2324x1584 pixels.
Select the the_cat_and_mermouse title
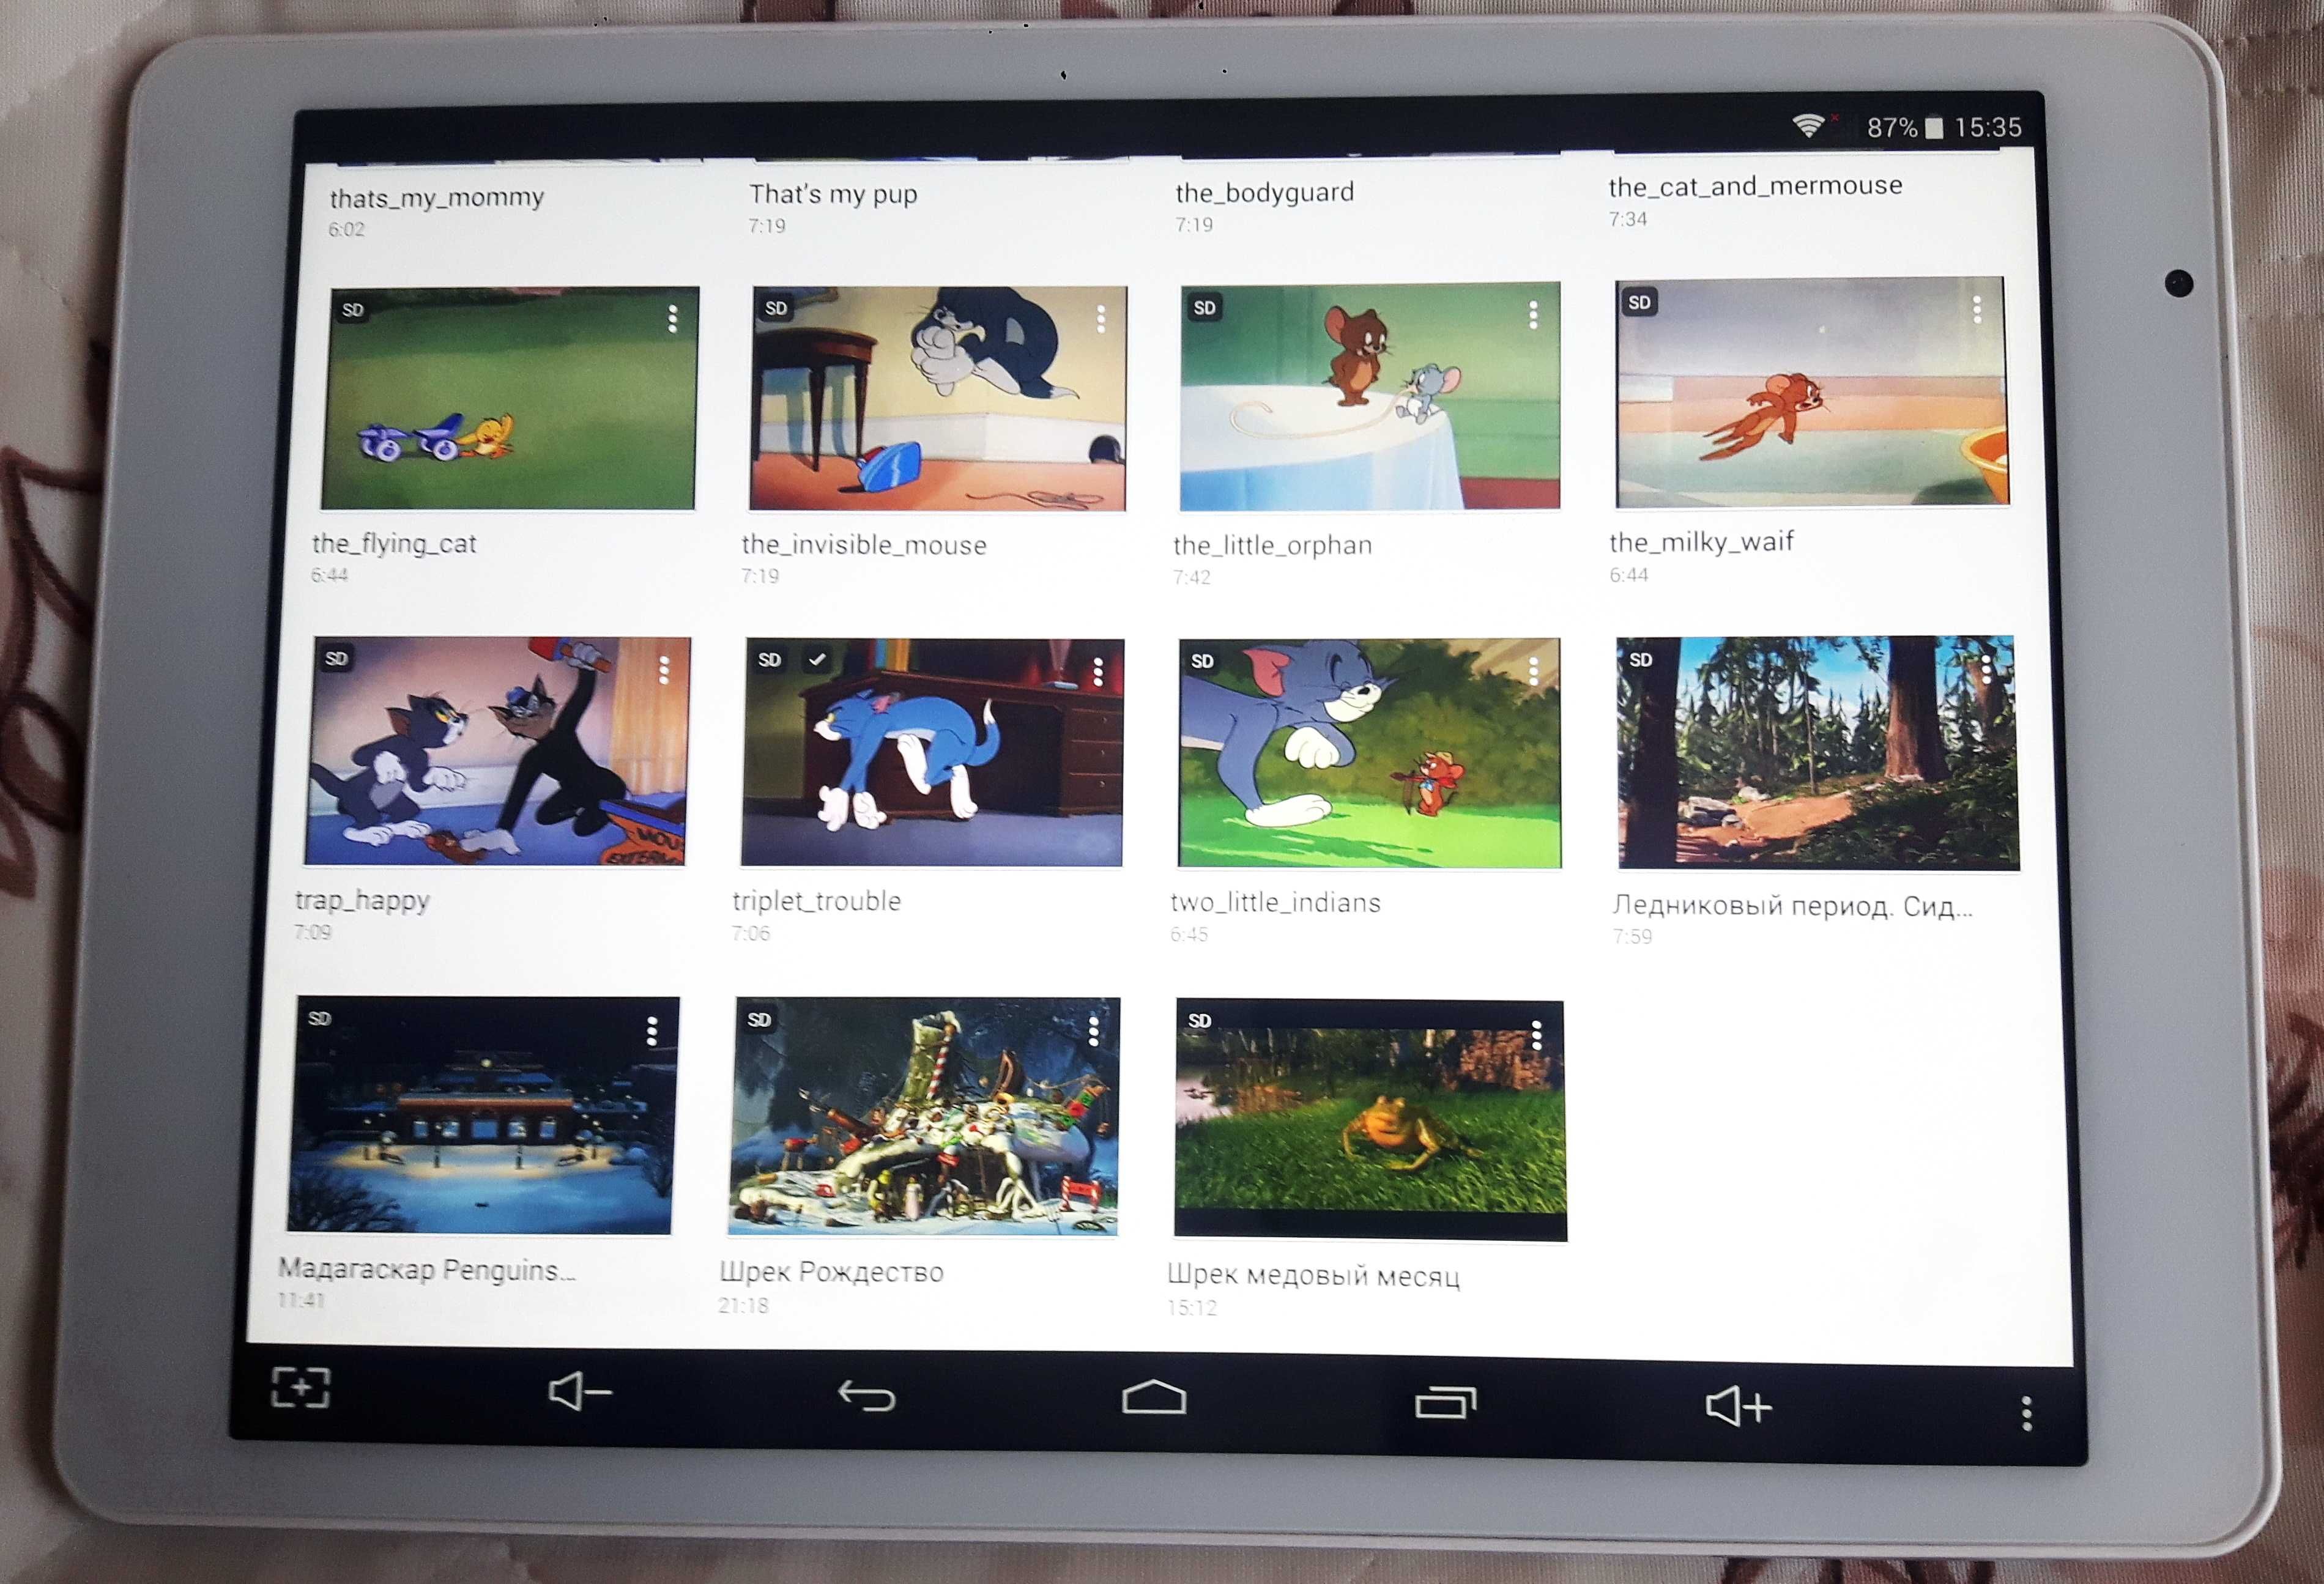coord(1755,186)
